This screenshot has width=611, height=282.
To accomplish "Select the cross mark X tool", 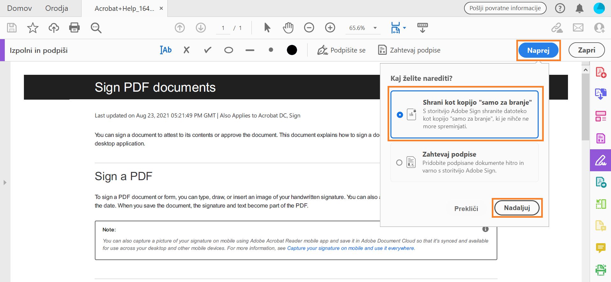I will [186, 50].
